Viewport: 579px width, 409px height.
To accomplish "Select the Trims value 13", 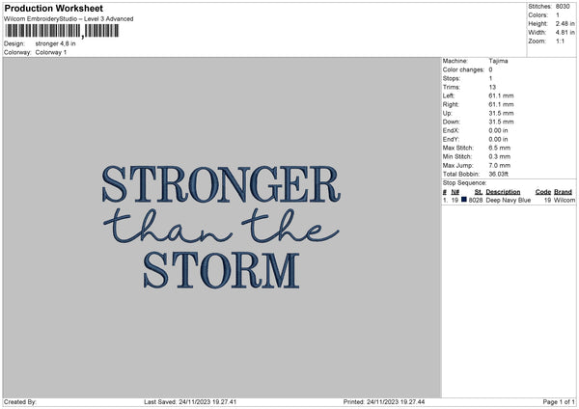I will pyautogui.click(x=492, y=87).
